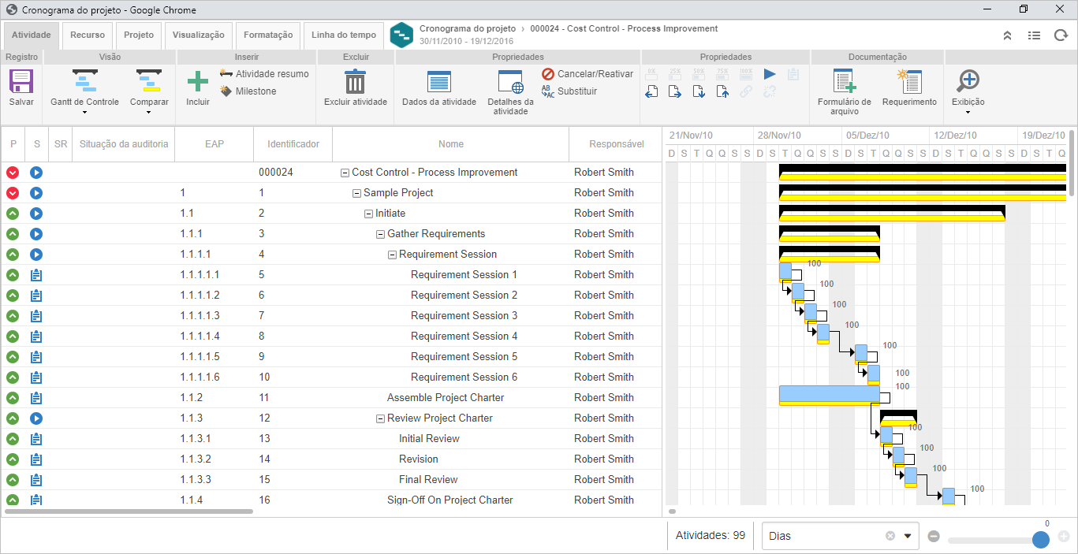This screenshot has width=1078, height=554.
Task: Collapse the Gather Requirements tree node
Action: (380, 234)
